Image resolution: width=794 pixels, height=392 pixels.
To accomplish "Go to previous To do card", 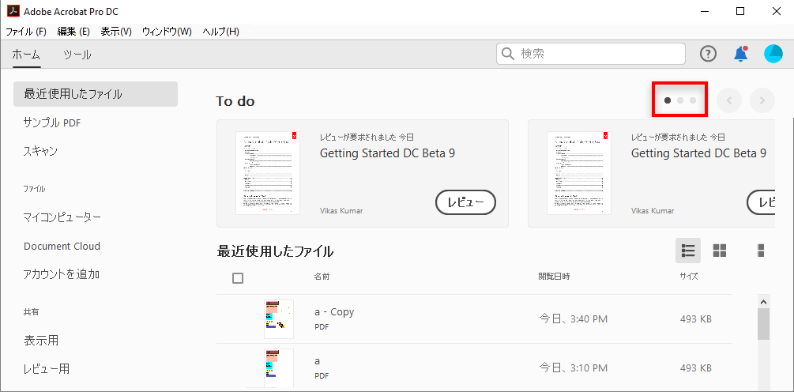I will (x=729, y=101).
